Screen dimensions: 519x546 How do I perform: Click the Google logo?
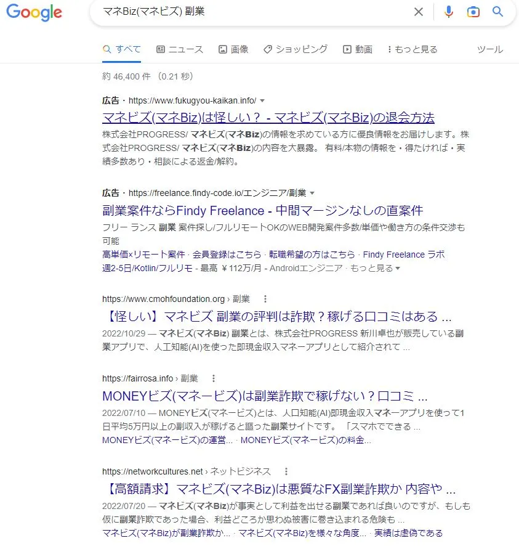[34, 12]
